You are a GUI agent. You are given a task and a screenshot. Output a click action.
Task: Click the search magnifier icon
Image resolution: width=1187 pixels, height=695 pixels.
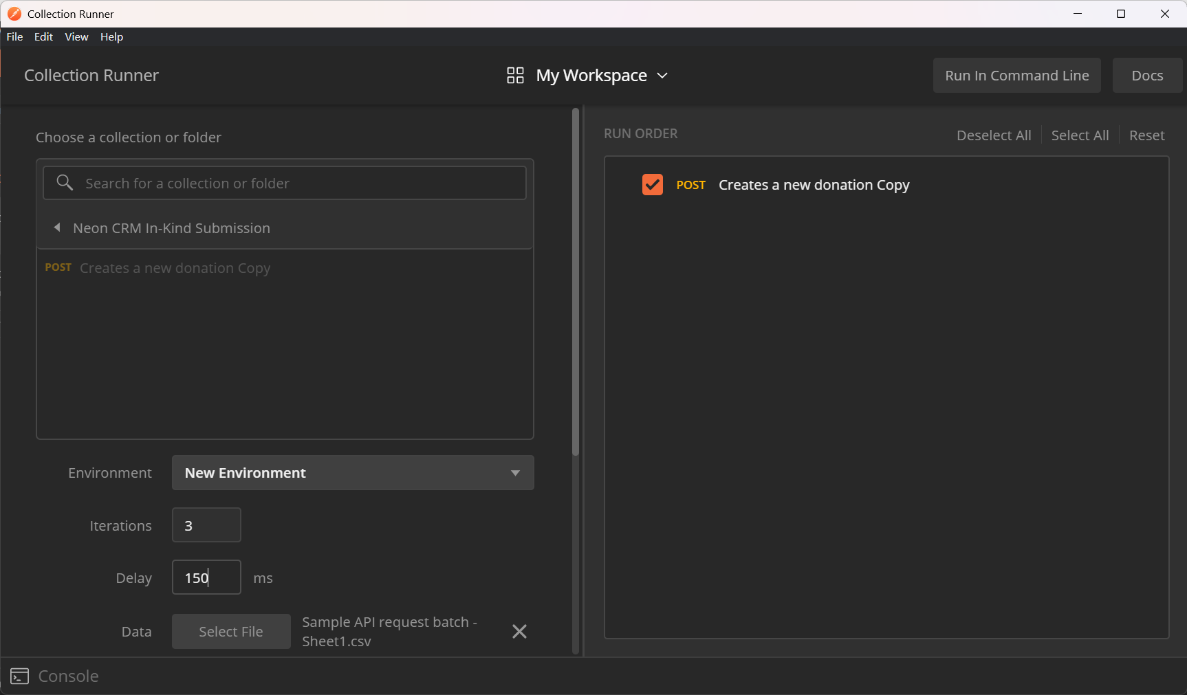tap(65, 182)
